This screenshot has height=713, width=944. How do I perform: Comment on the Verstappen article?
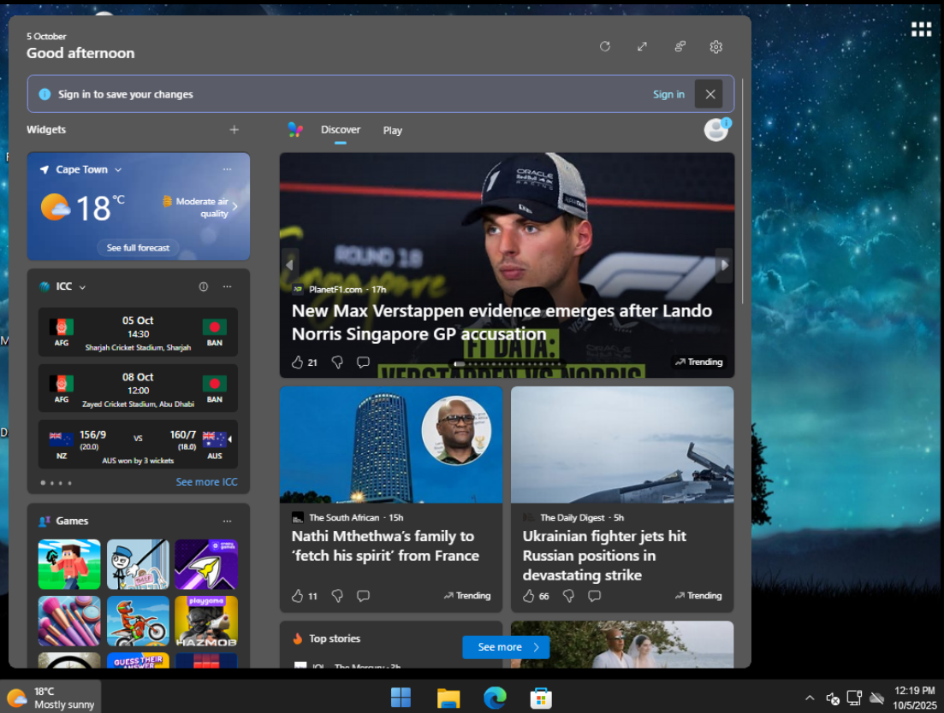[x=363, y=362]
